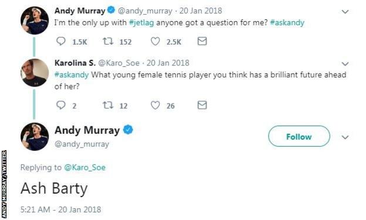Expand options chevron on first Andy Murray tweet
366x220 pixels.
click(x=345, y=11)
